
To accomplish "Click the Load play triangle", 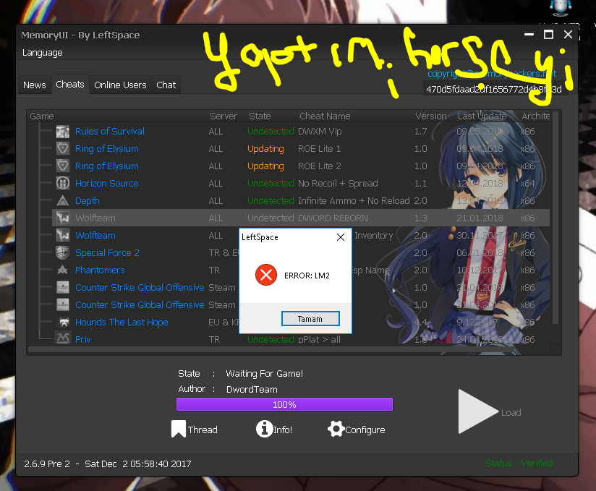I will tap(478, 411).
